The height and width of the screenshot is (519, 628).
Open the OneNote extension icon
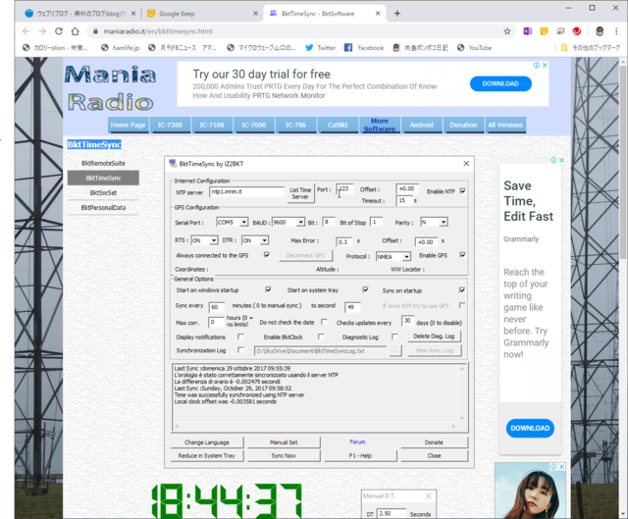(528, 31)
